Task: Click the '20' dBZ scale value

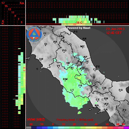Action: click(74, 124)
